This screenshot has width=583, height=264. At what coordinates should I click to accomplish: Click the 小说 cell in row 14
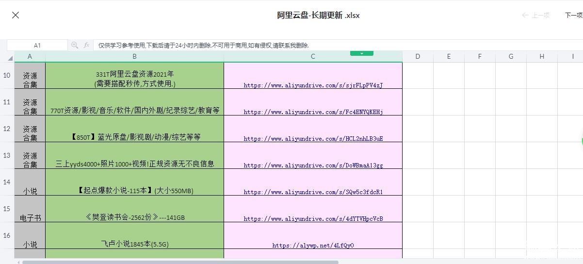30,182
